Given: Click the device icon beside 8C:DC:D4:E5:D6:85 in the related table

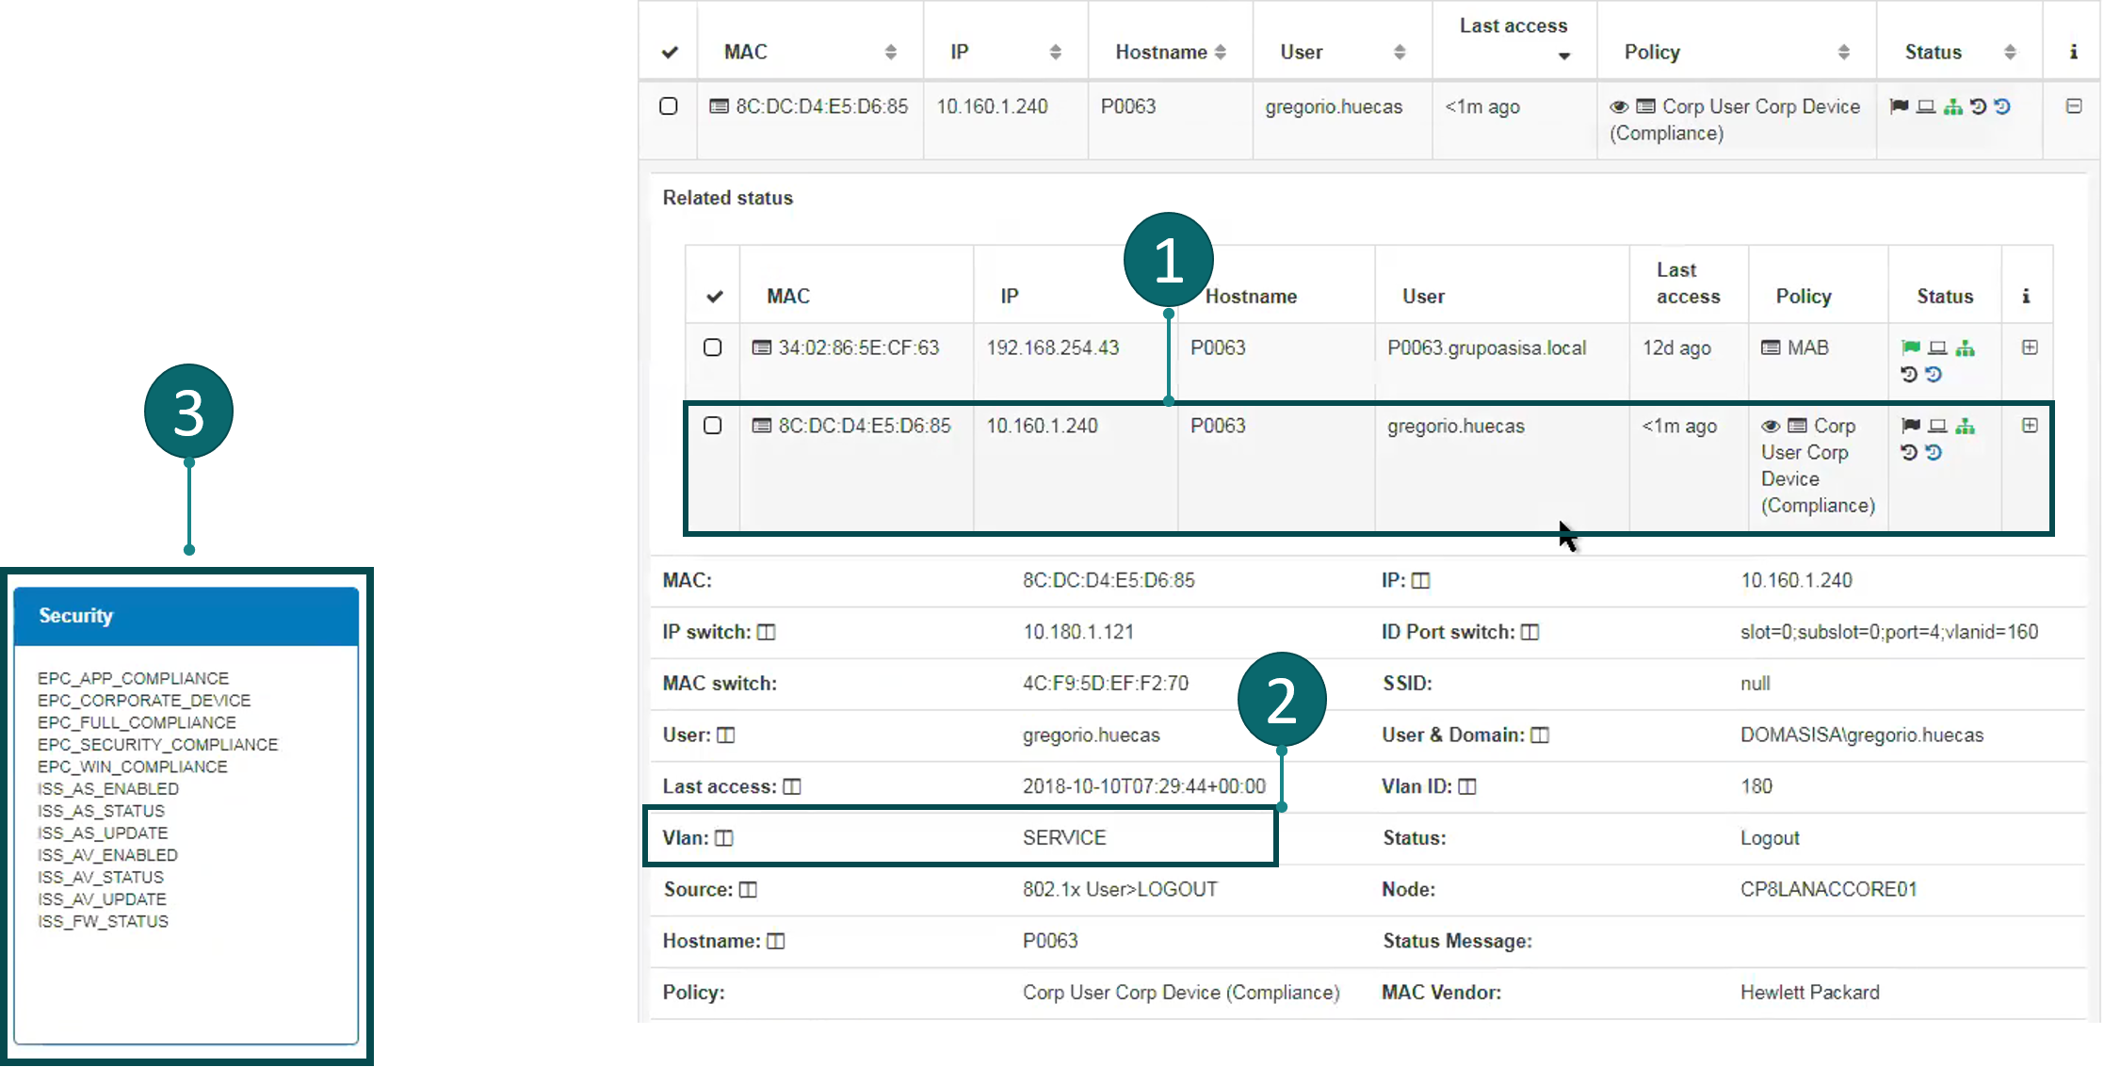Looking at the screenshot, I should [761, 427].
